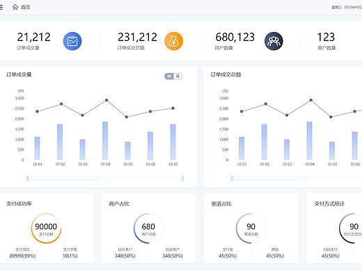Image resolution: width=362 pixels, height=271 pixels.
Task: Click 10-01 bar in 订单成交量 chart
Action: pyautogui.click(x=37, y=148)
